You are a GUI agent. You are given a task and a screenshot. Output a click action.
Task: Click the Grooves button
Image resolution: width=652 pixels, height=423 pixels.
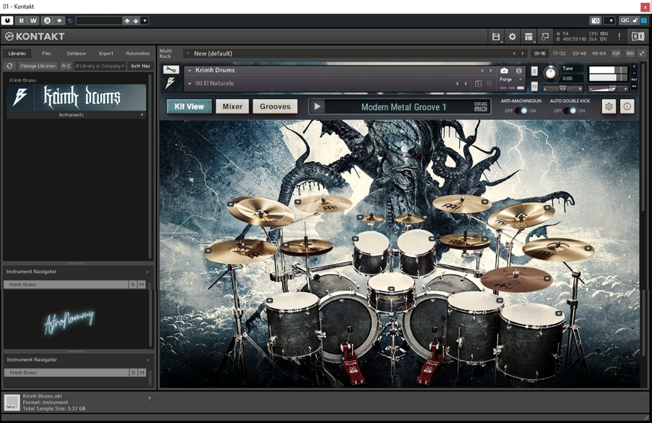click(275, 106)
